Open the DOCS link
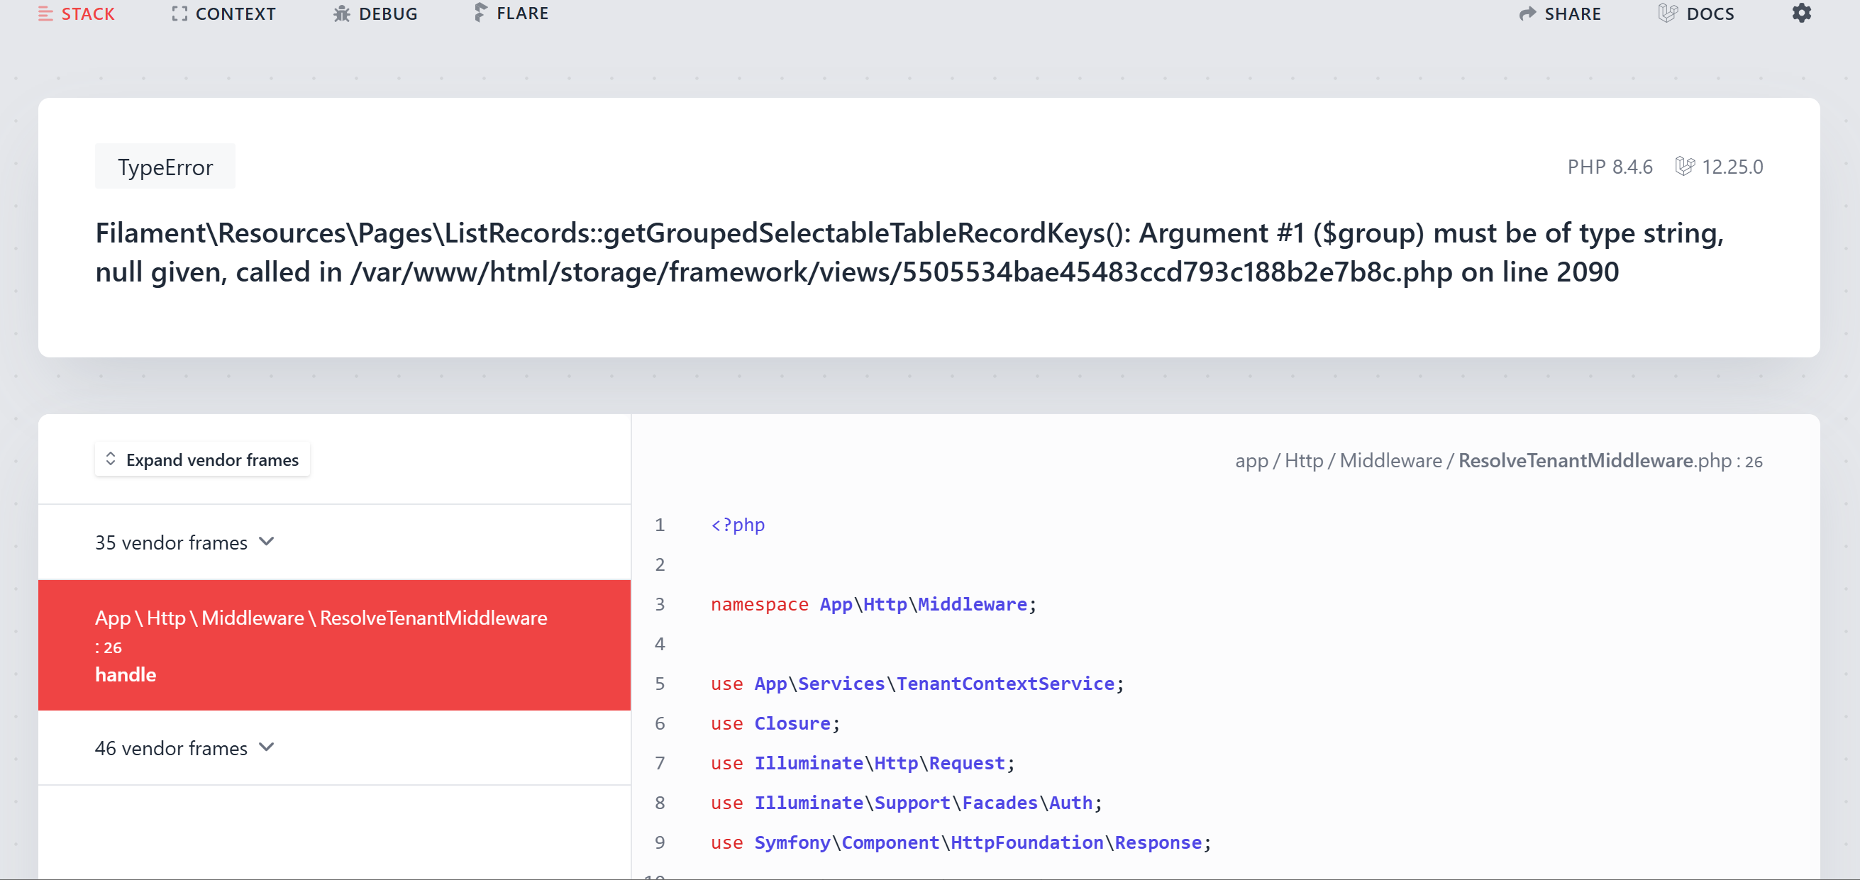Image resolution: width=1860 pixels, height=880 pixels. [x=1710, y=13]
